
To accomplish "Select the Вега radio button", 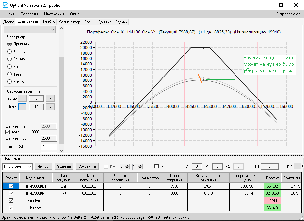I will (10, 67).
